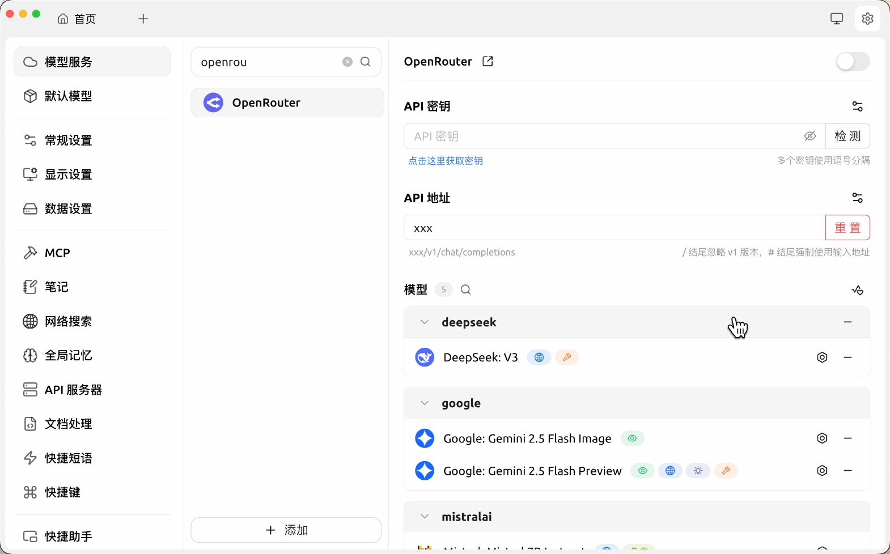Focus the API 地址 input field
Viewport: 890px width, 554px height.
(x=614, y=228)
